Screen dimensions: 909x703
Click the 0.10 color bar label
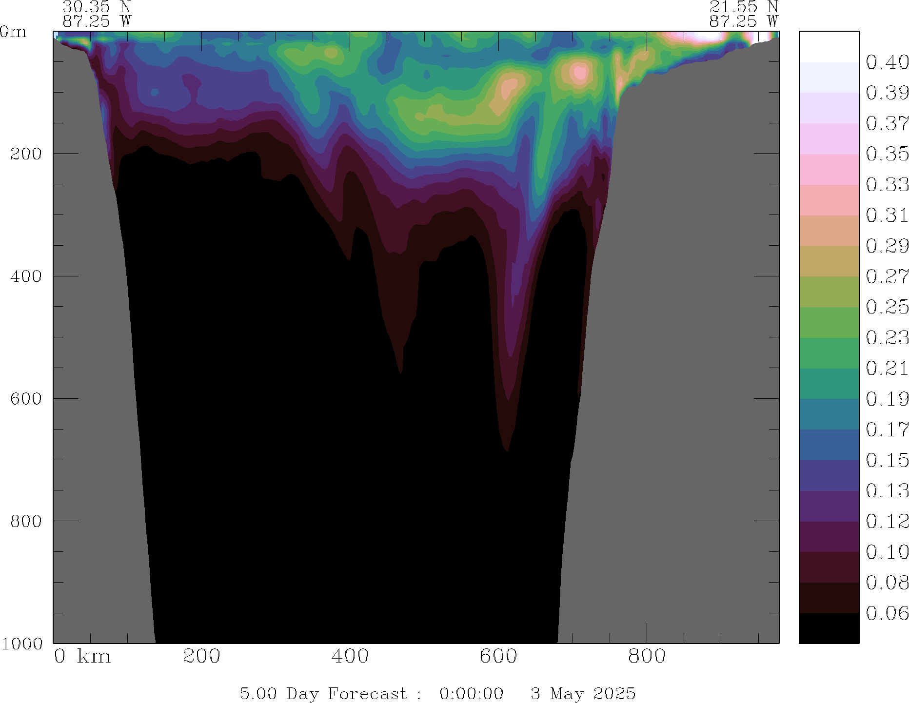(887, 552)
